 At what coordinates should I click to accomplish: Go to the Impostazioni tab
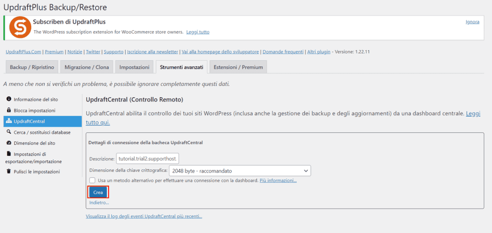pos(135,67)
